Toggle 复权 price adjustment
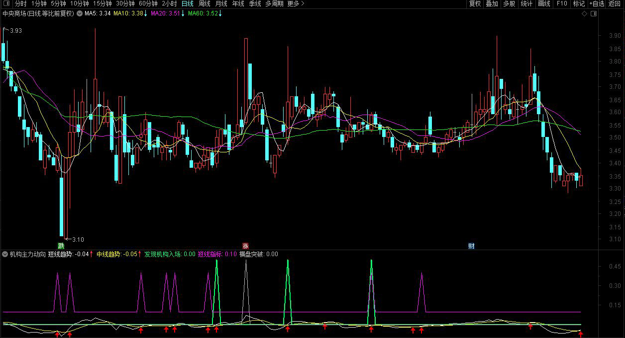Screen dimensions: 625x338 [475, 3]
